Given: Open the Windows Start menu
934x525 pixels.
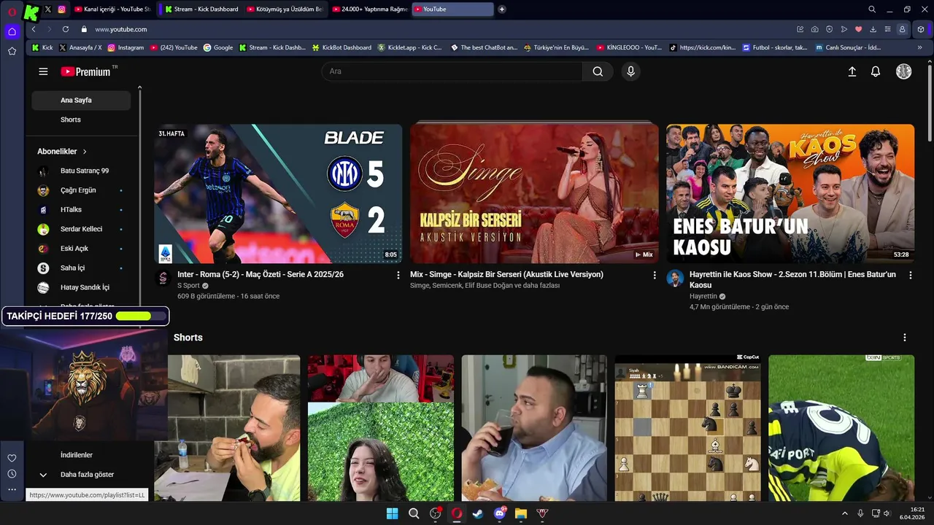Looking at the screenshot, I should (x=392, y=513).
